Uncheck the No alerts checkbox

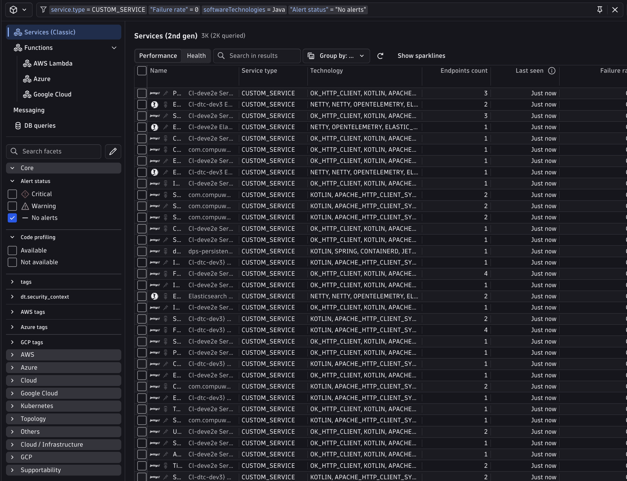point(12,218)
